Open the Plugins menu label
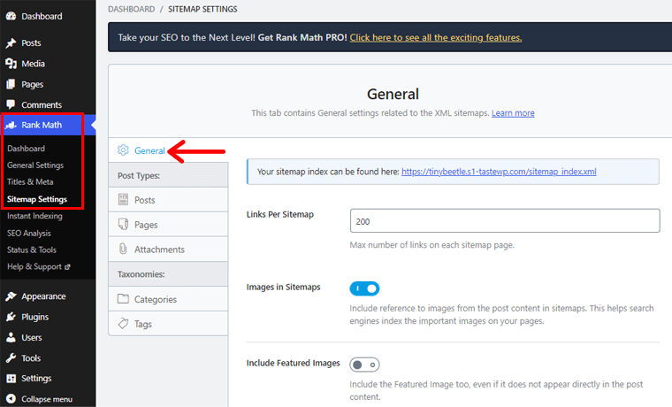Image resolution: width=672 pixels, height=407 pixels. click(x=34, y=317)
